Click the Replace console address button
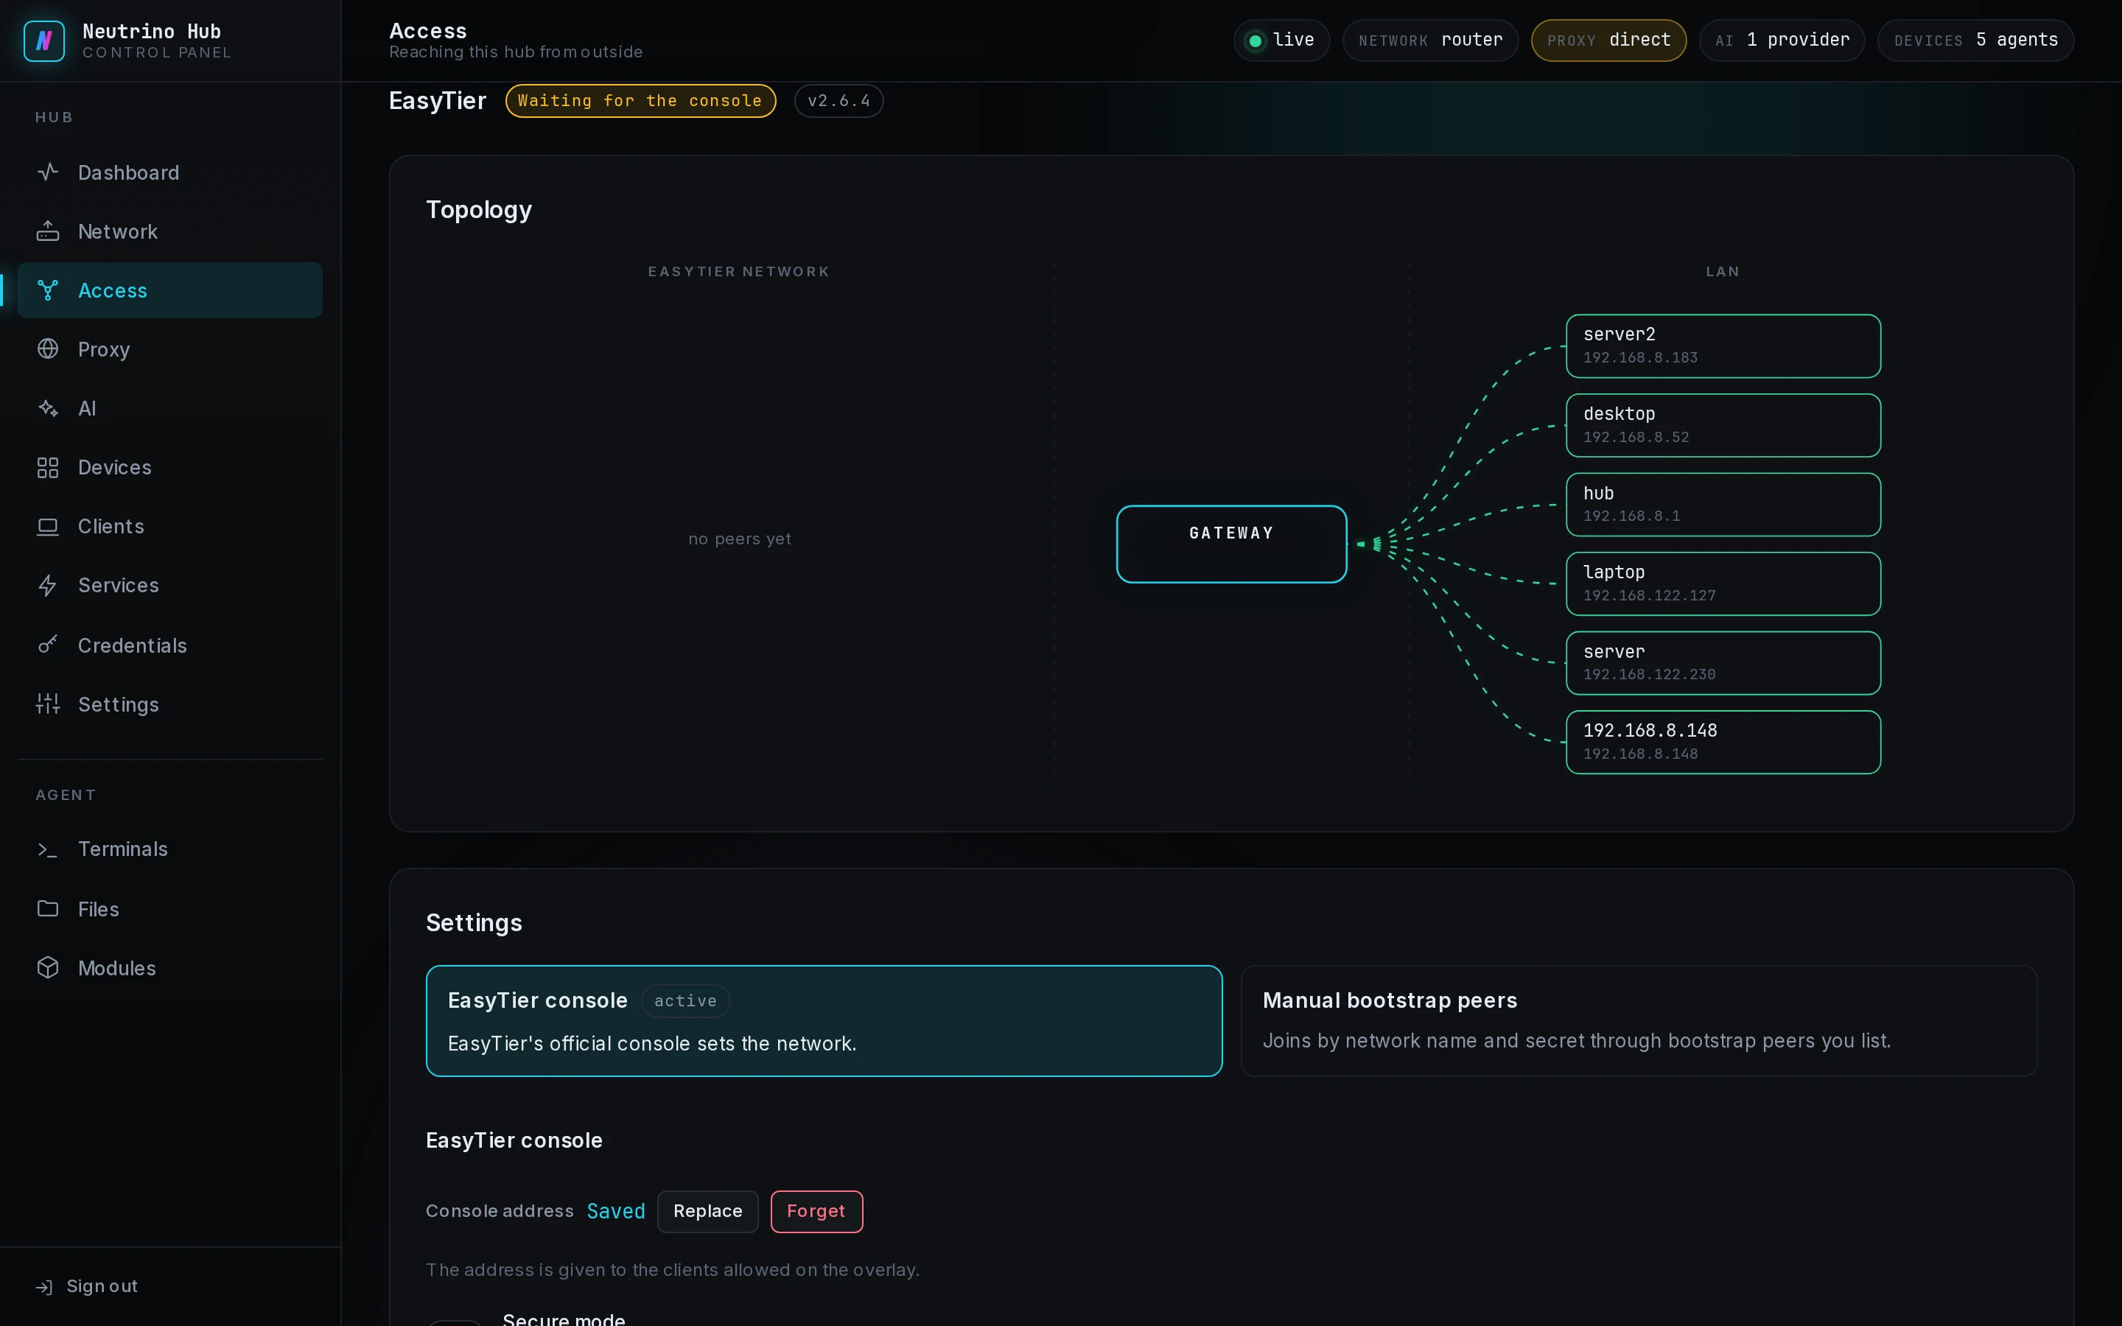 (x=707, y=1211)
